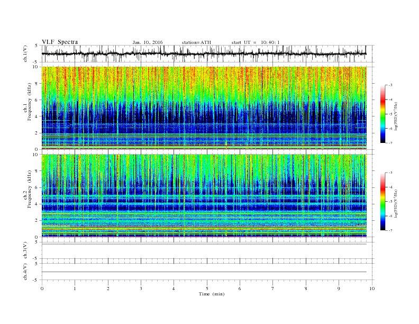
Task: Click the ch.1 voltage waveform trace
Action: click(204, 54)
